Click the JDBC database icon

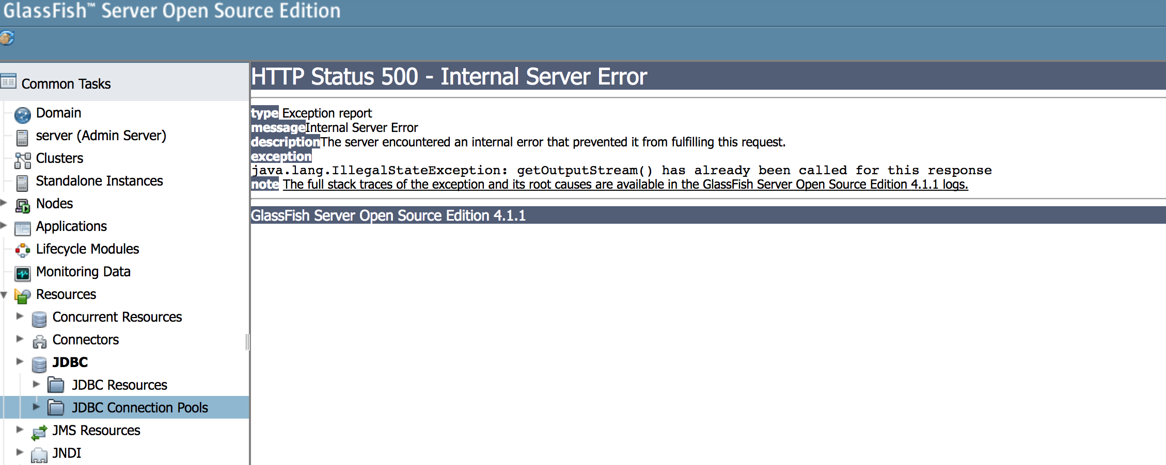39,364
